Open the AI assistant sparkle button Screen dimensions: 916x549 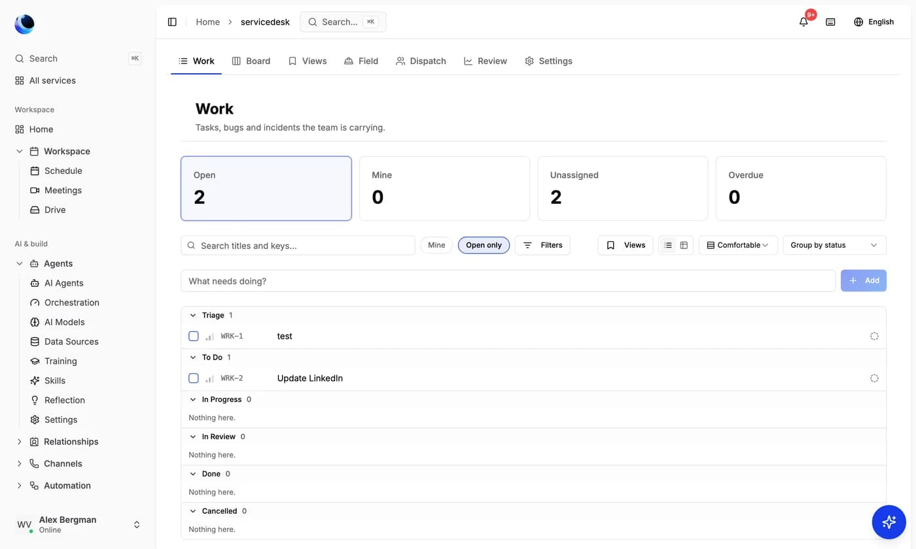[889, 522]
